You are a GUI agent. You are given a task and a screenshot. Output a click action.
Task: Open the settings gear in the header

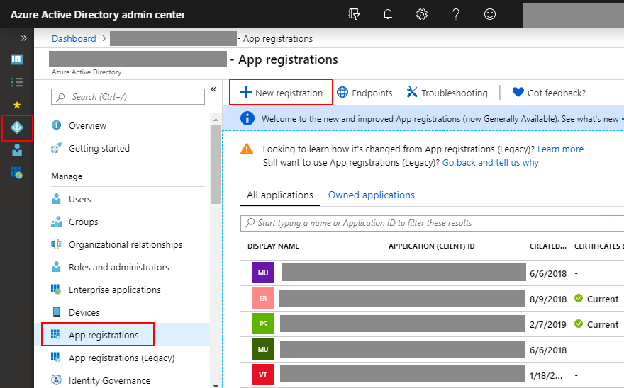coord(422,14)
